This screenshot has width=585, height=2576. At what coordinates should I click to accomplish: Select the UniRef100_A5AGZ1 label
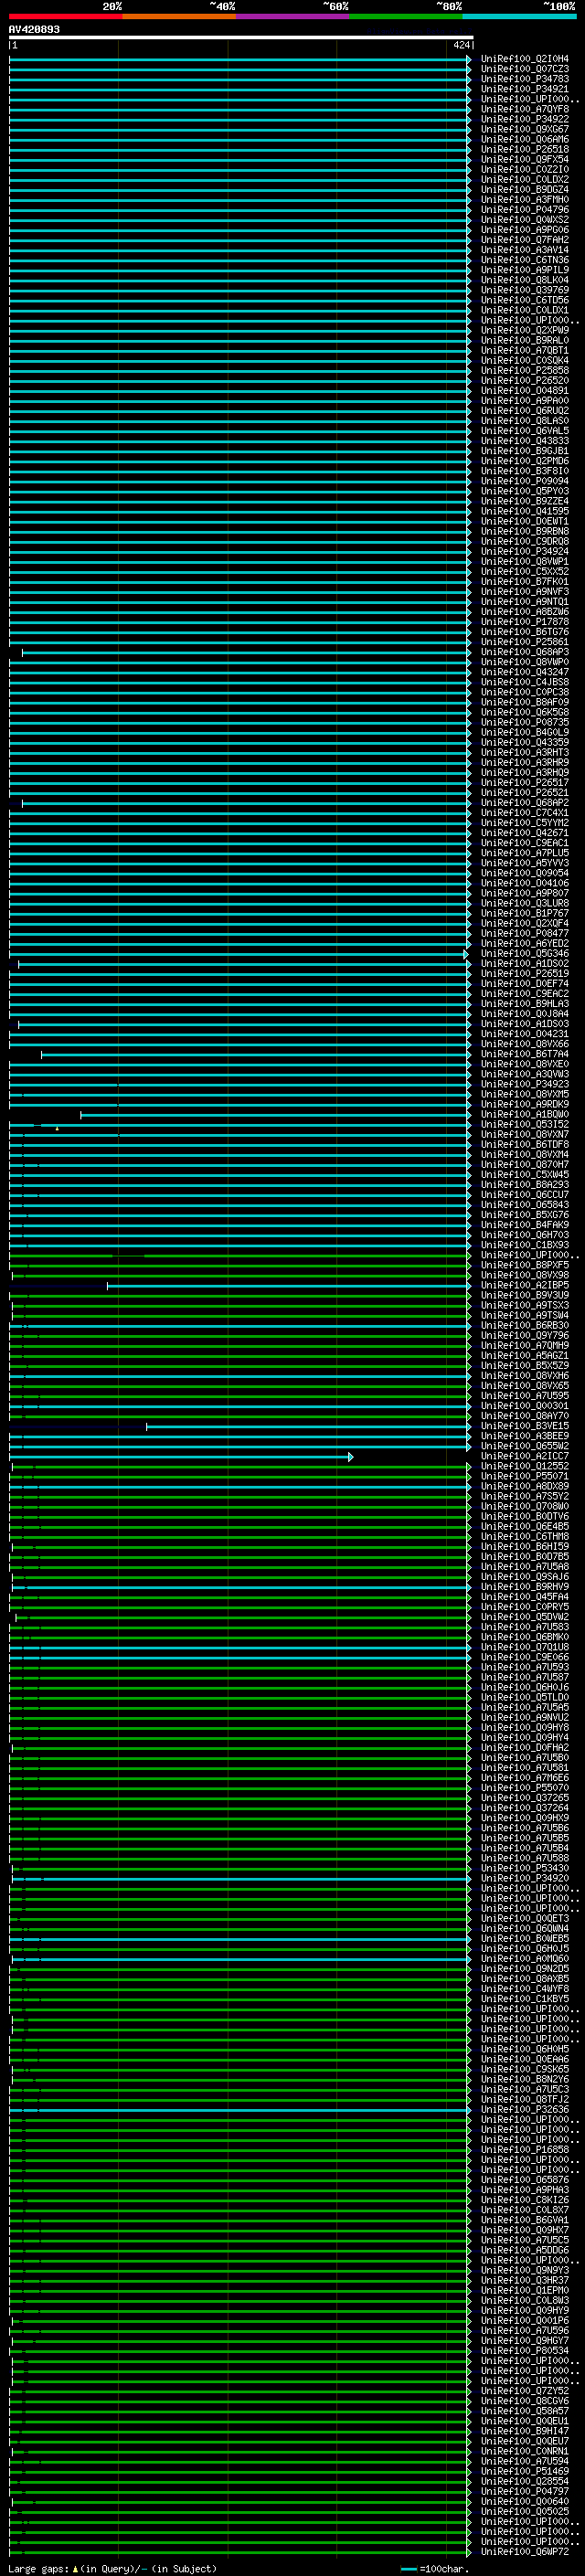point(525,1356)
